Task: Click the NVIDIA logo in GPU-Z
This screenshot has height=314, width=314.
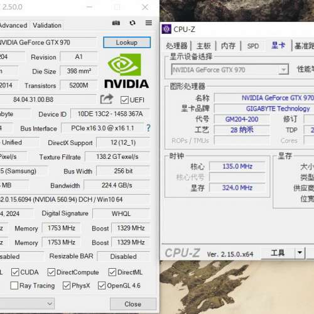Action: pyautogui.click(x=127, y=70)
